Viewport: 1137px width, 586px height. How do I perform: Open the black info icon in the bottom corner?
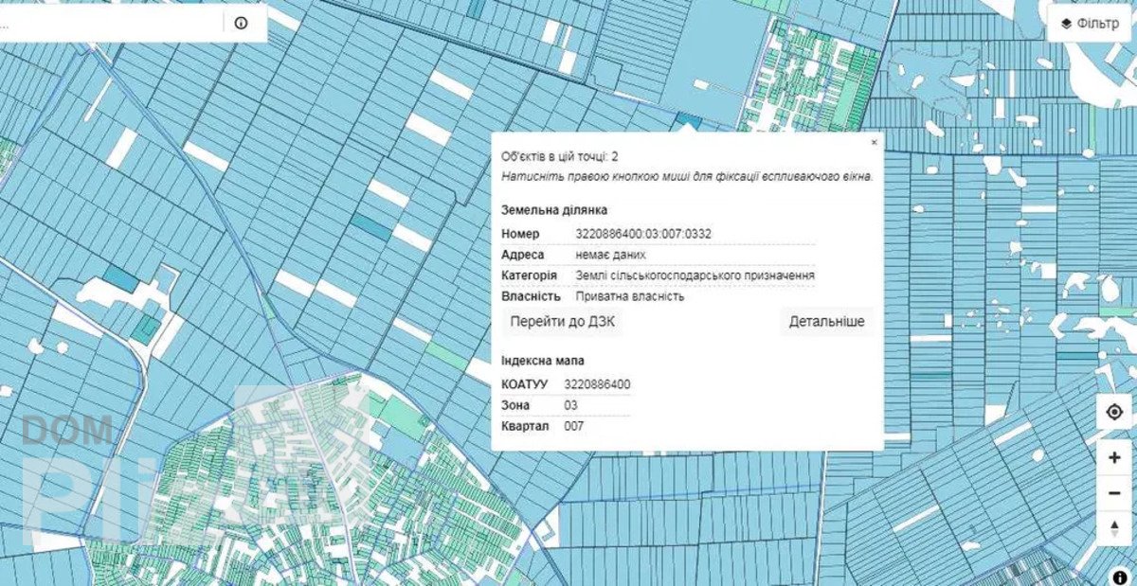point(1119,576)
